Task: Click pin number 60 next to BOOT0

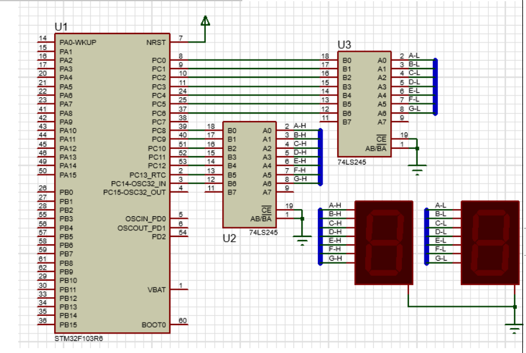Action: click(183, 321)
